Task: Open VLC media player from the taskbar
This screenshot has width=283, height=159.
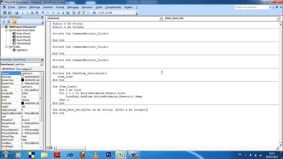Action: tap(96, 155)
